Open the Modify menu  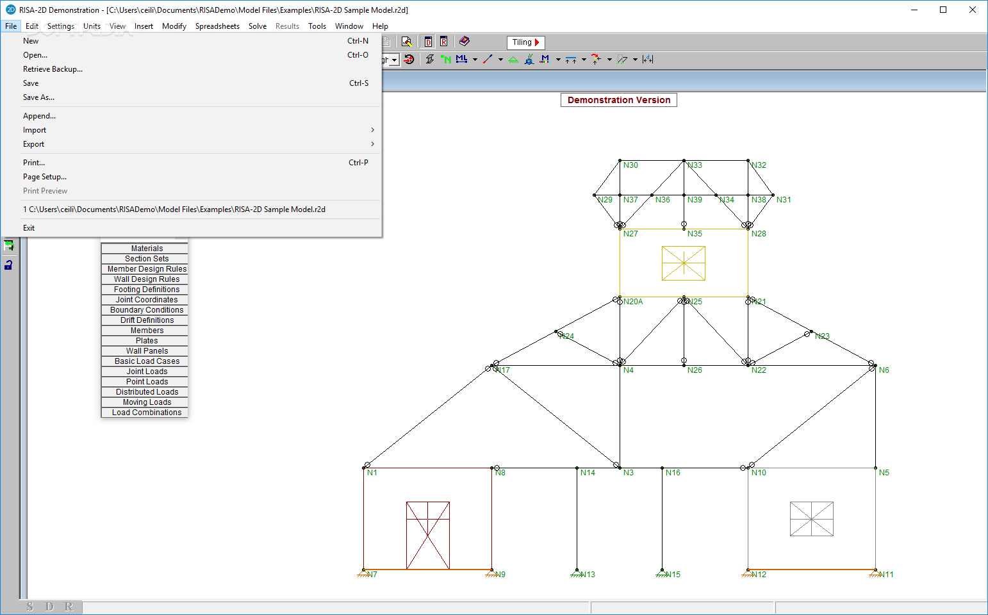pos(174,26)
